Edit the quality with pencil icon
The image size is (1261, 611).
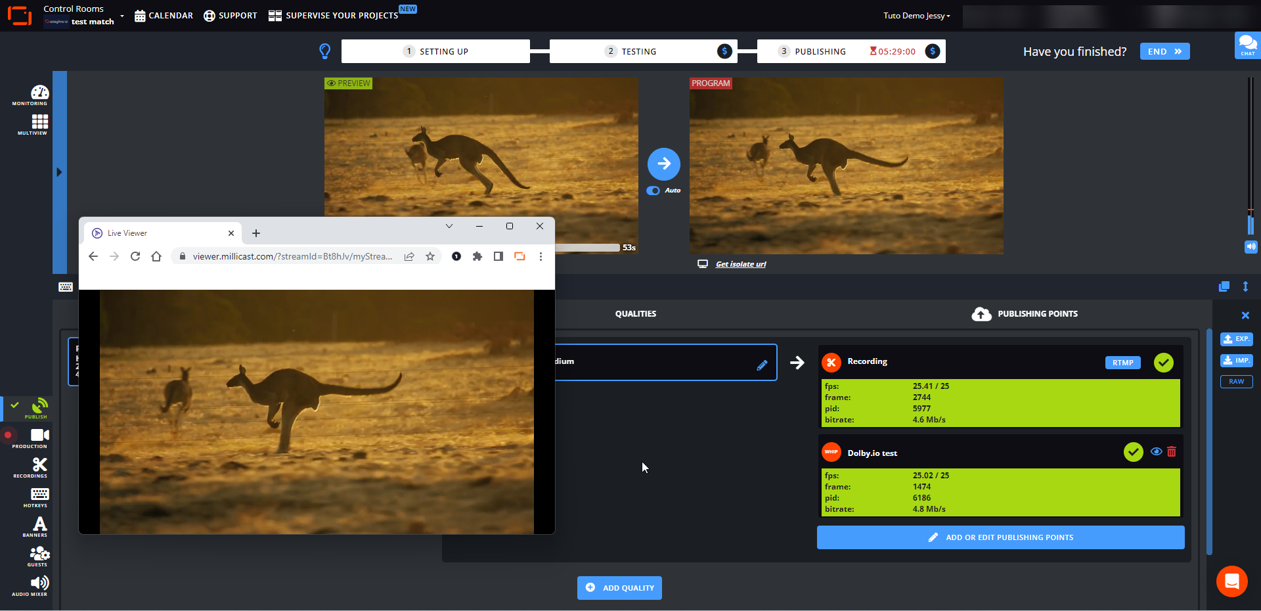pos(762,365)
